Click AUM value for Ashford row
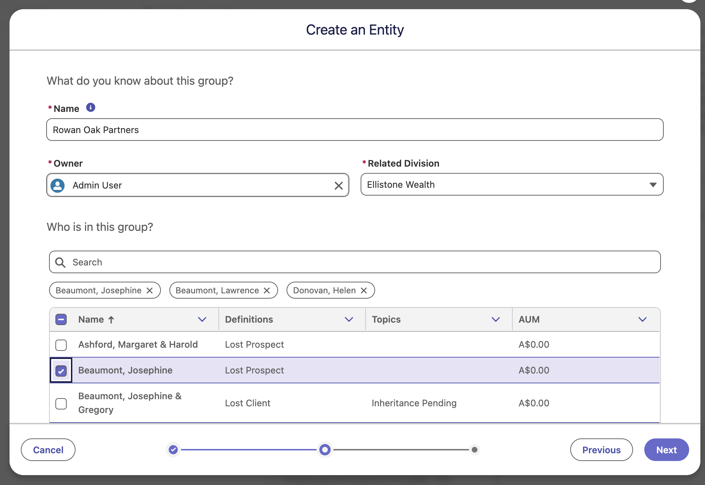The image size is (705, 485). (534, 345)
